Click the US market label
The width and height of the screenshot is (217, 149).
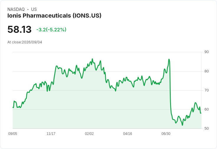[34, 9]
